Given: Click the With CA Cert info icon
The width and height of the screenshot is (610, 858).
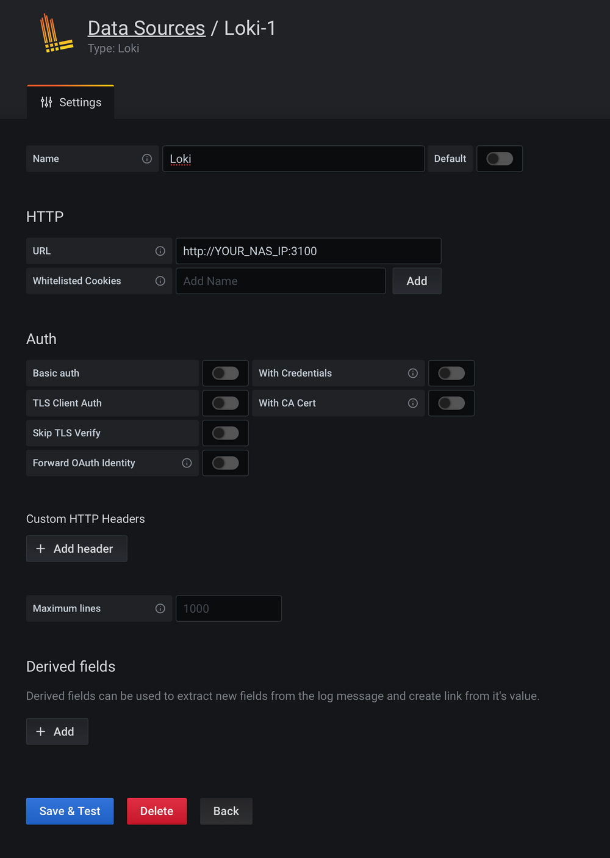Looking at the screenshot, I should click(413, 403).
